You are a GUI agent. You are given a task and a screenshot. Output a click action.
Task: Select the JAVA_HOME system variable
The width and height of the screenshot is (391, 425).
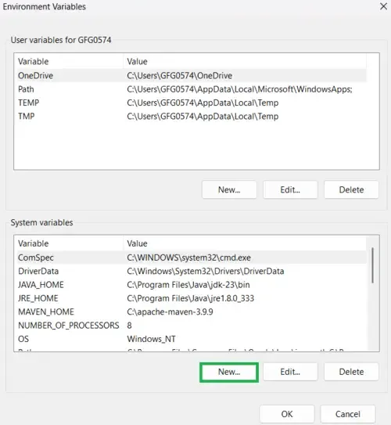coord(192,285)
